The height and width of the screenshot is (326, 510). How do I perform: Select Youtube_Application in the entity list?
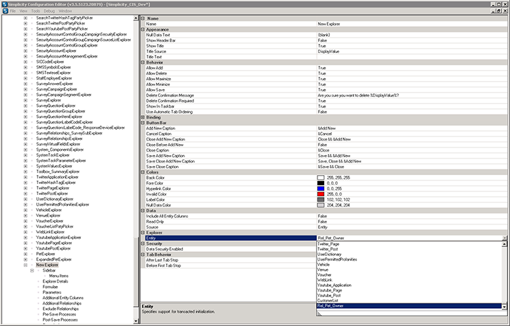click(334, 286)
